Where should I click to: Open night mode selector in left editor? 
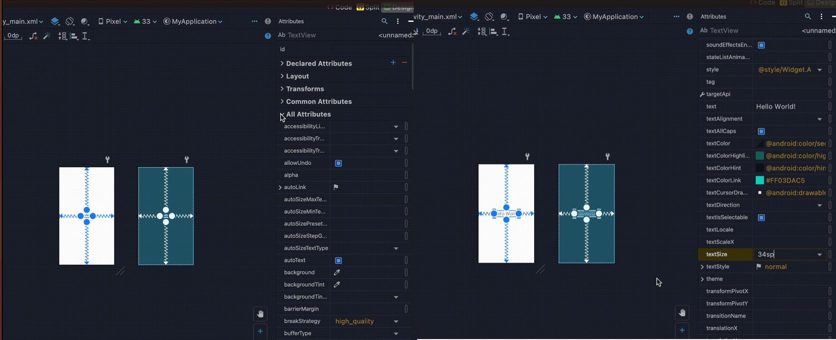pyautogui.click(x=85, y=21)
